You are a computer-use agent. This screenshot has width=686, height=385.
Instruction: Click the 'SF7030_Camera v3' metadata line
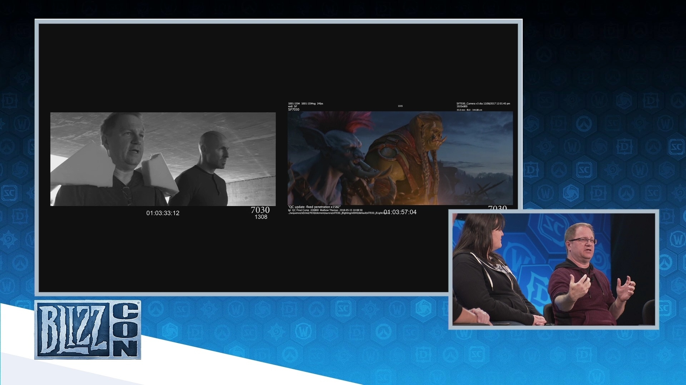[483, 104]
